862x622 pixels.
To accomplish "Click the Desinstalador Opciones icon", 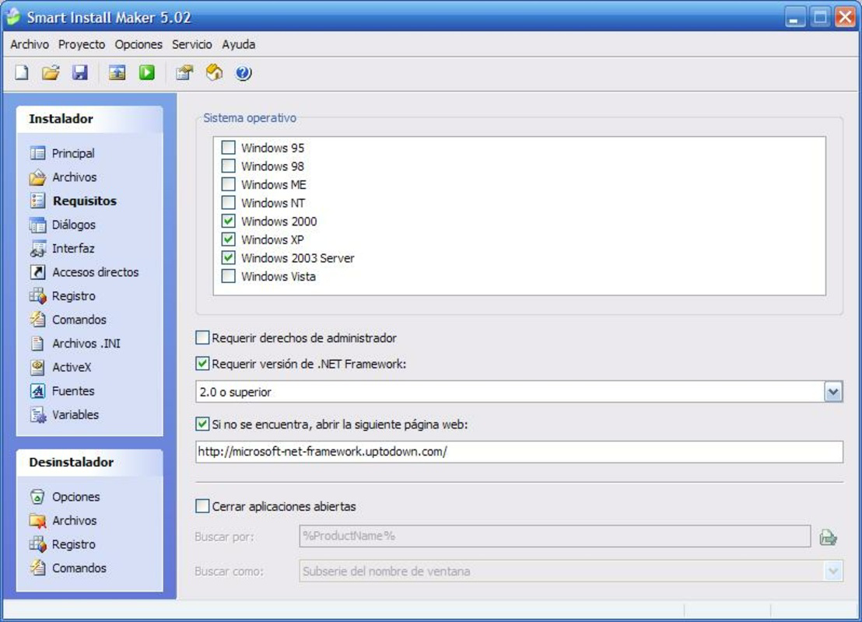I will [37, 497].
